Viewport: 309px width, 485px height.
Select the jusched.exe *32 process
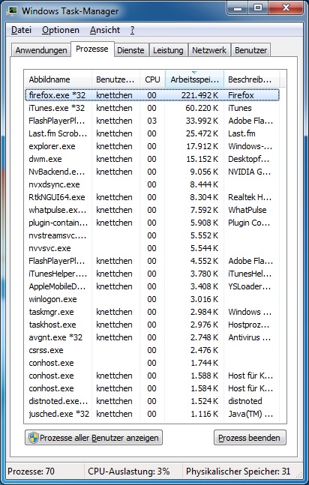[x=152, y=414]
